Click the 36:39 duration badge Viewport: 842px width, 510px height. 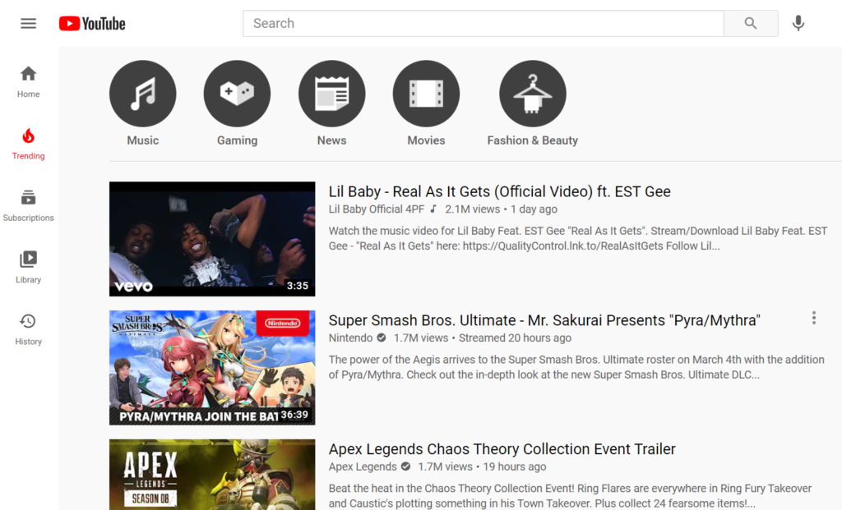click(294, 415)
